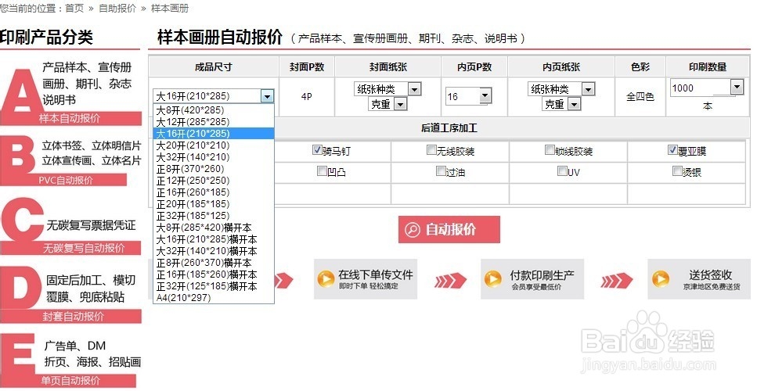This screenshot has height=391, width=757.
Task: Enable the 锁线胶装 checkbox
Action: (x=550, y=150)
